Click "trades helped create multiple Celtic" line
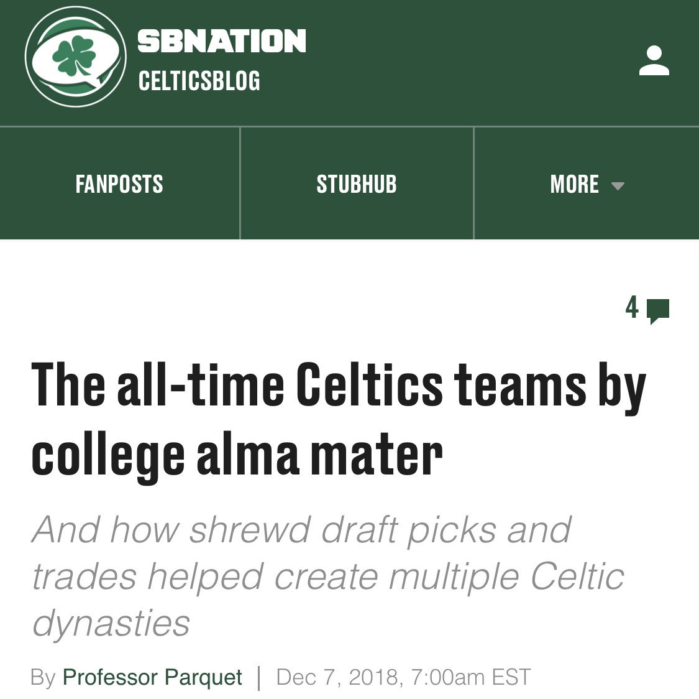 point(327,576)
